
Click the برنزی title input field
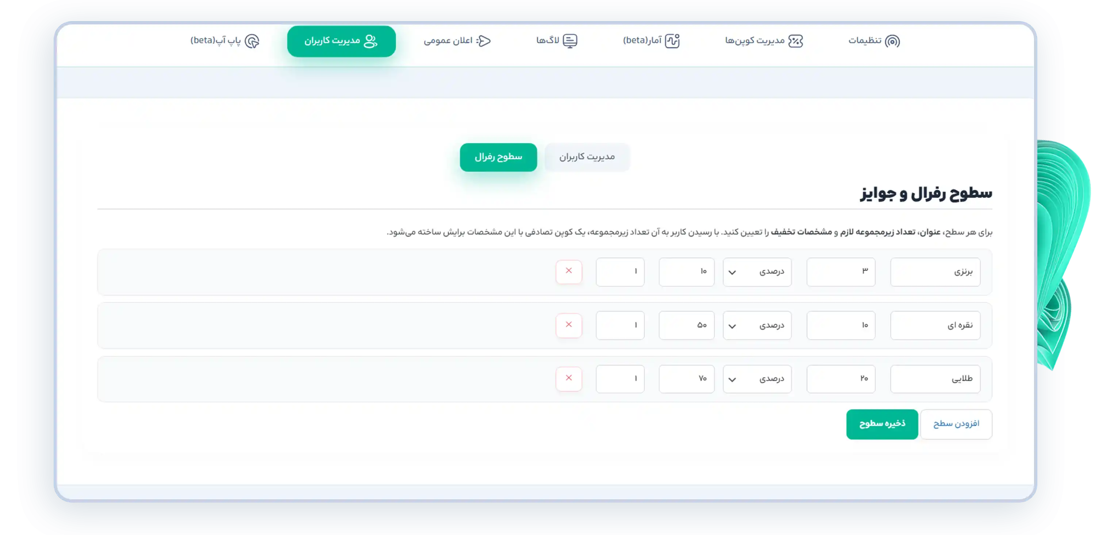point(935,272)
